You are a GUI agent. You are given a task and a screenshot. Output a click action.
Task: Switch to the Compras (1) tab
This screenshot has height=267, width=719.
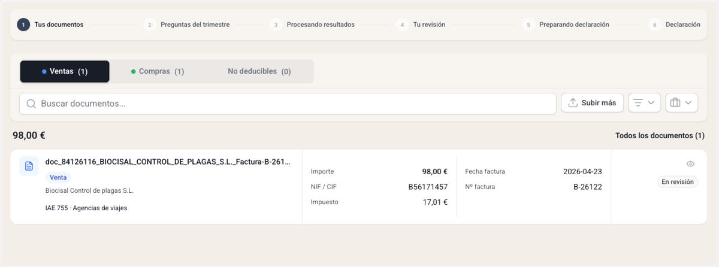158,71
